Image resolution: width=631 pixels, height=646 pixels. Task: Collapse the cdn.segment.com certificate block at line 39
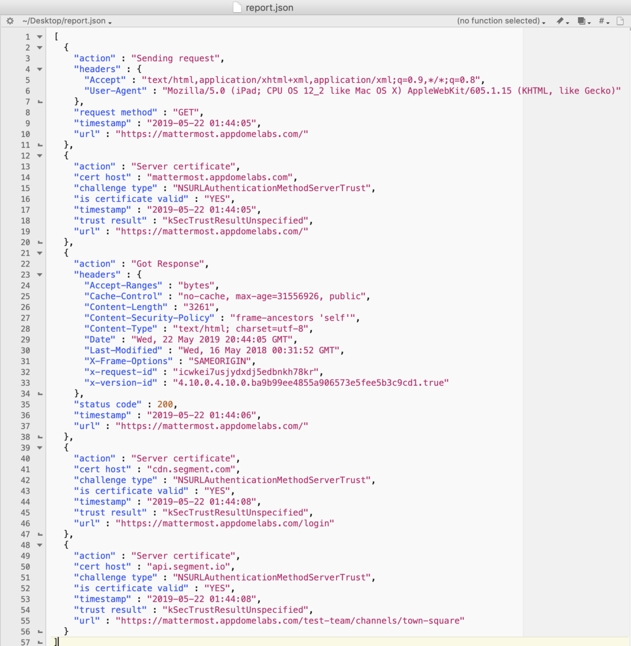(39, 447)
